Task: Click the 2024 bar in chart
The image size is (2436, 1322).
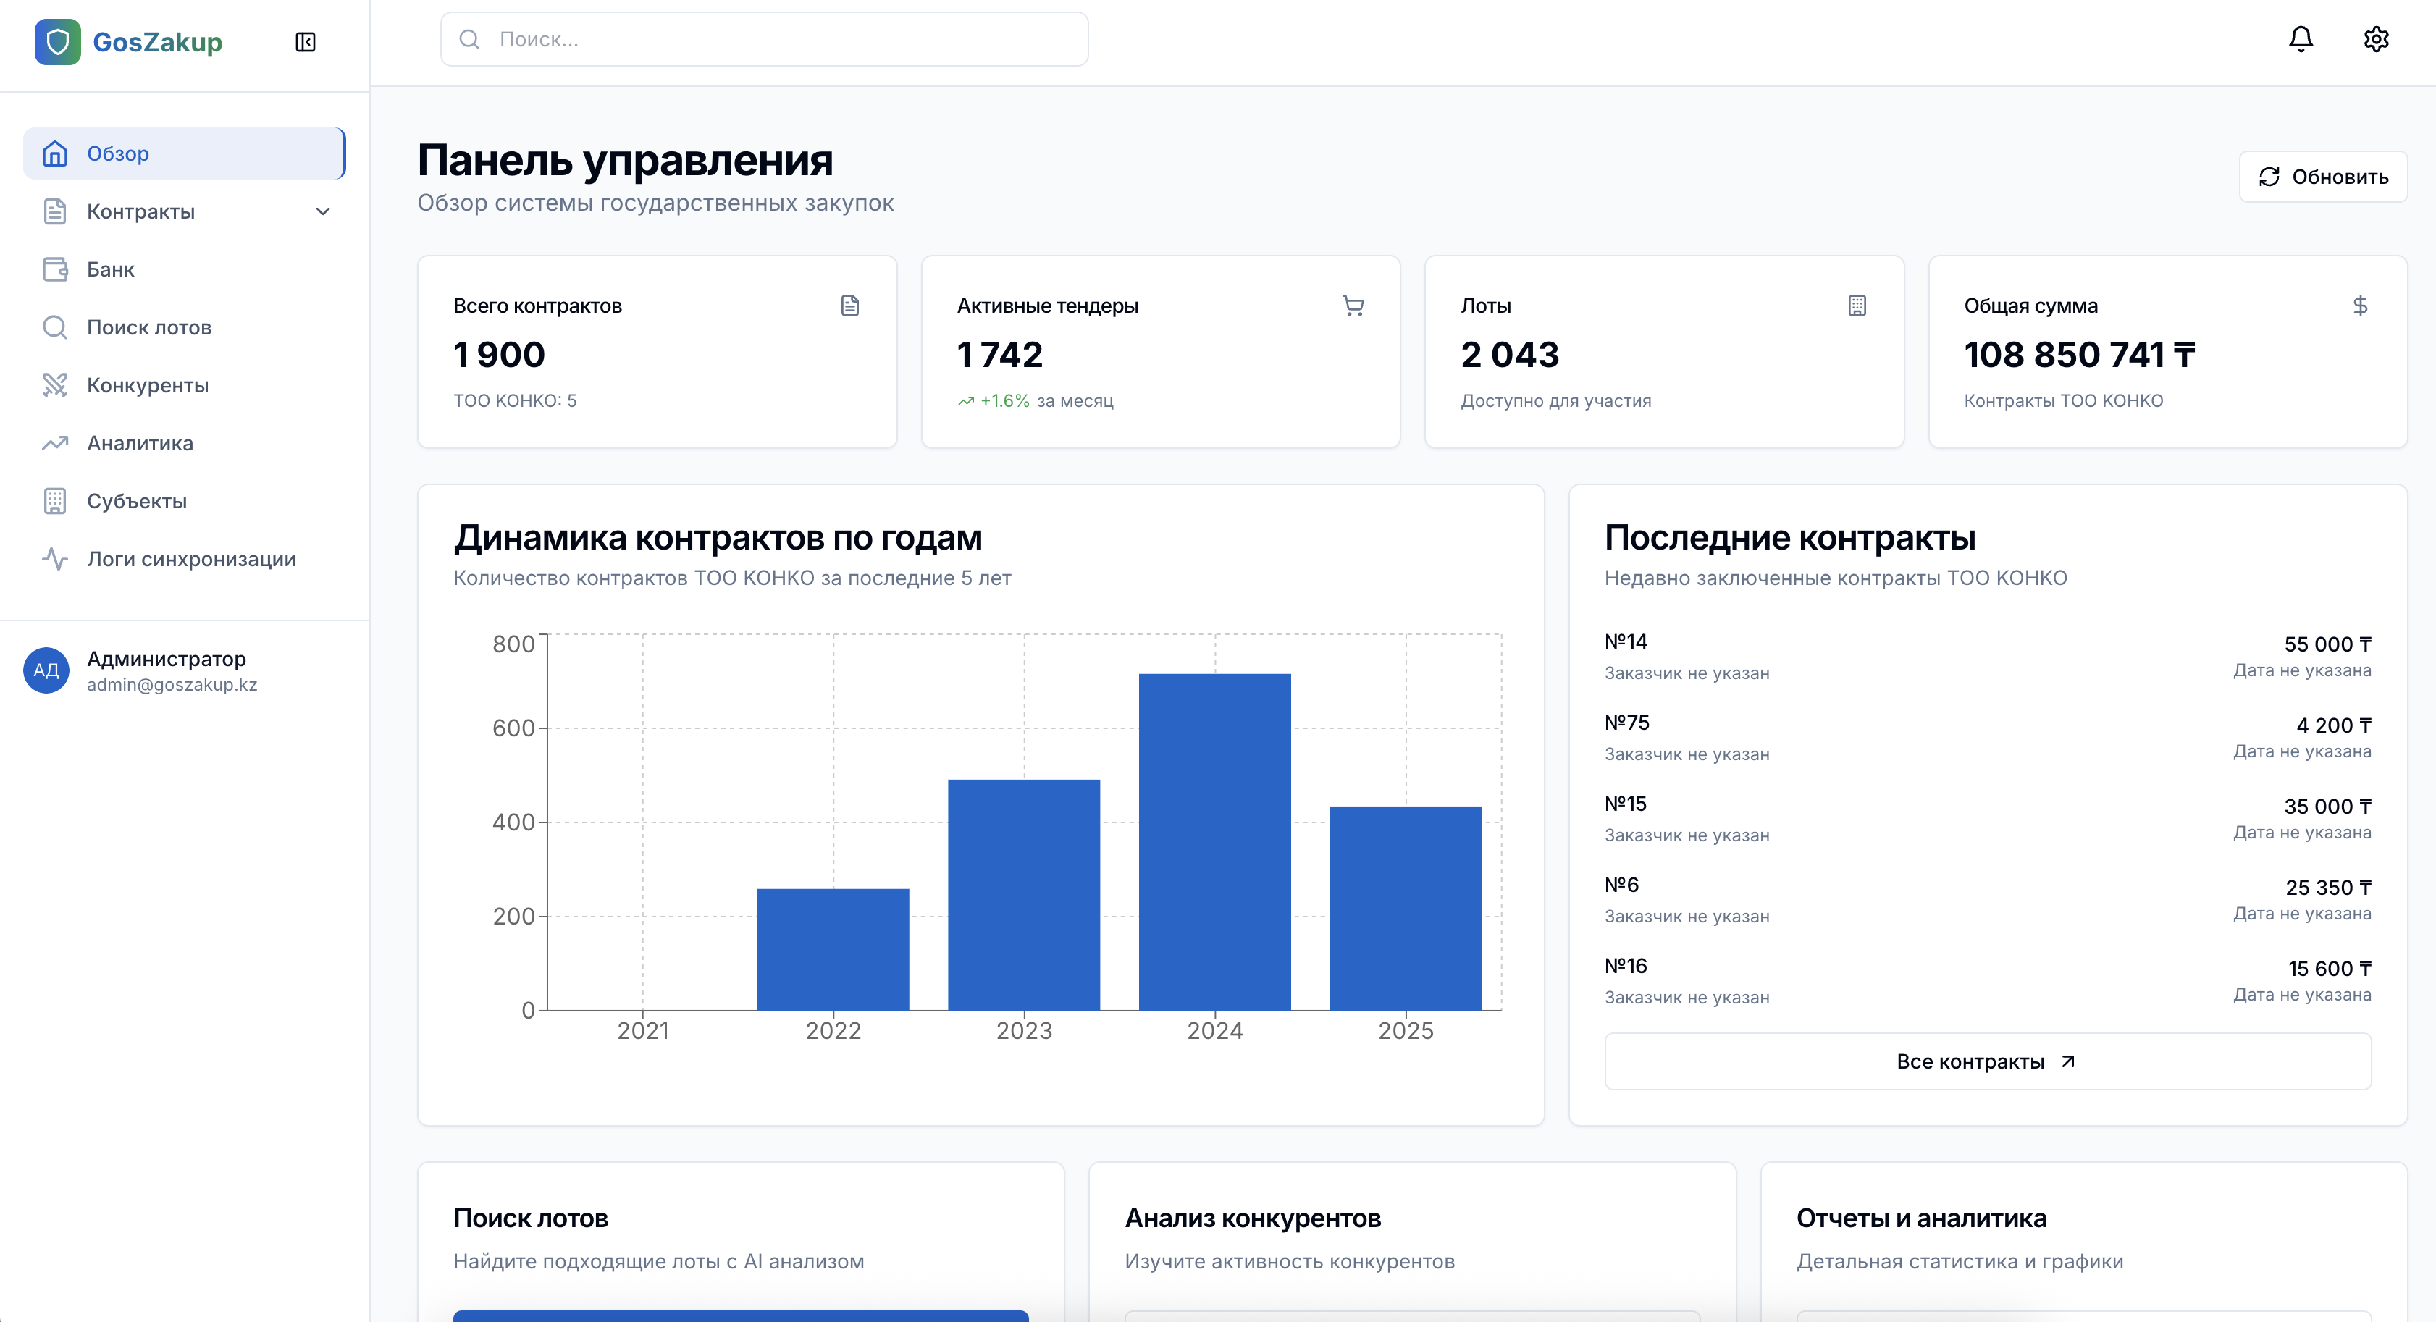Action: (1214, 841)
